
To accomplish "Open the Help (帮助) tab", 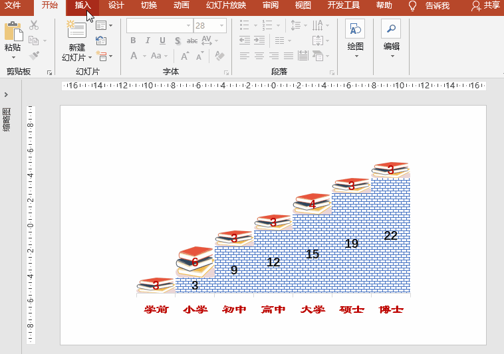I will (x=384, y=5).
